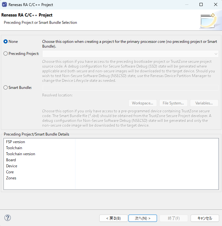Proceed with the 次へ(N) button
The height and width of the screenshot is (226, 222).
(142, 218)
